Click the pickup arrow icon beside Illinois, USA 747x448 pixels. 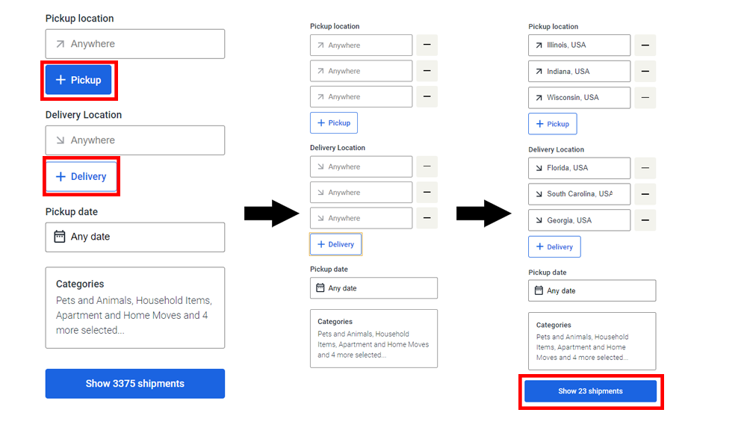pyautogui.click(x=540, y=45)
